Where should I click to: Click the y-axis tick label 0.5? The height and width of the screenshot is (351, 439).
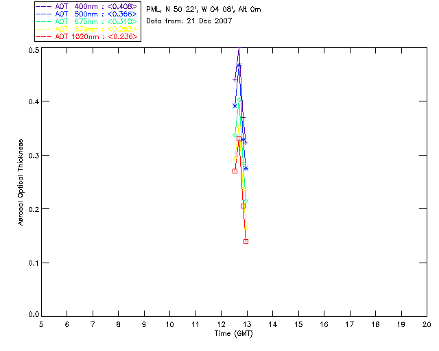point(34,50)
